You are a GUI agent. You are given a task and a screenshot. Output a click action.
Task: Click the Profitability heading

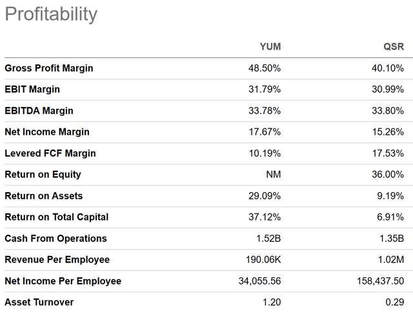(x=52, y=14)
